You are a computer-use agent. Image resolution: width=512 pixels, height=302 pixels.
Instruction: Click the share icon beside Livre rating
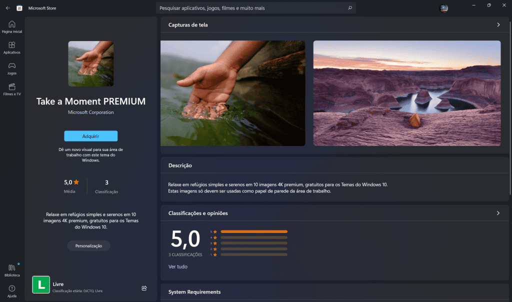144,288
